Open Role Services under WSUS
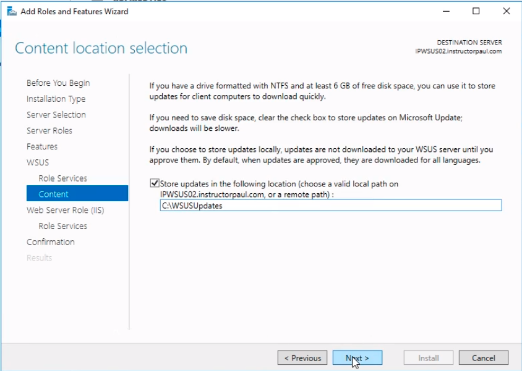 tap(62, 178)
